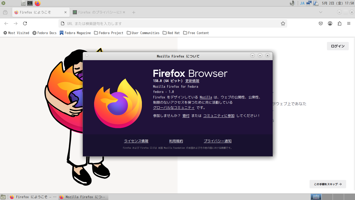This screenshot has width=355, height=200.
Task: Open the Free Content bookmarks folder
Action: pos(196,33)
